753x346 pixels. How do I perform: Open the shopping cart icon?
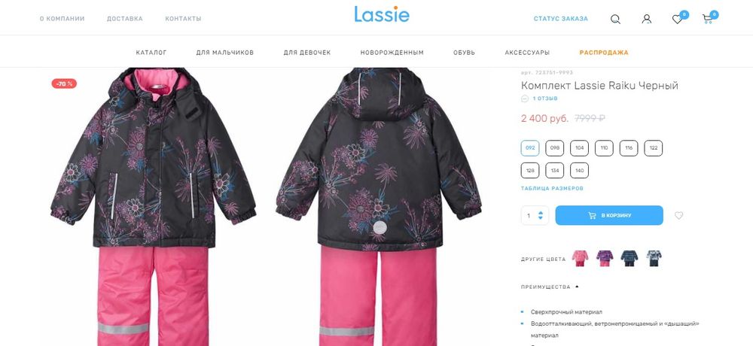tap(707, 20)
